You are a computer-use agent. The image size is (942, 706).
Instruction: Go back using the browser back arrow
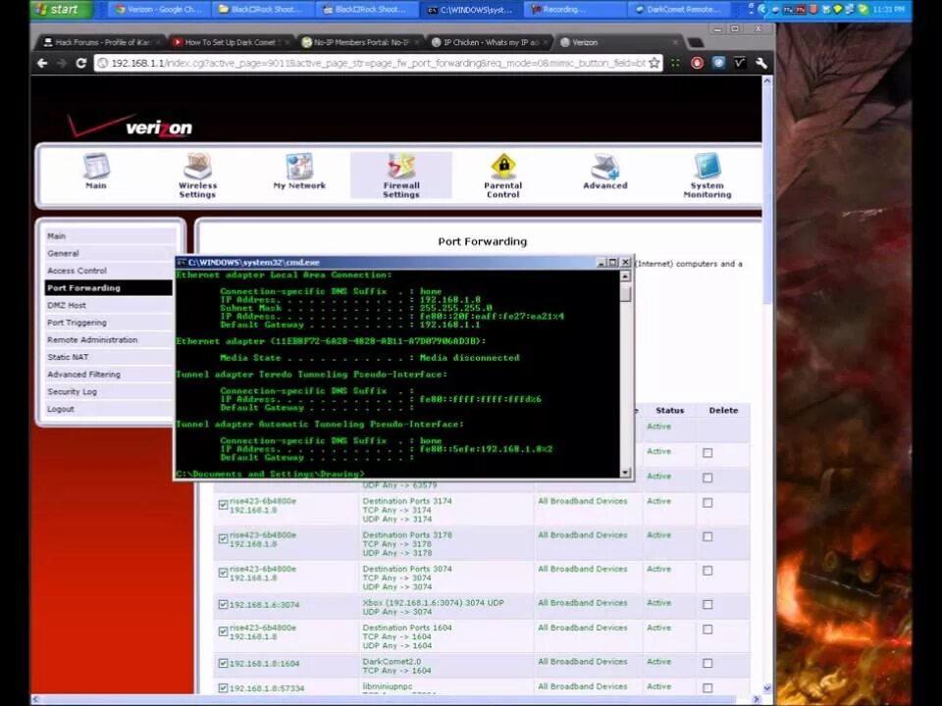pyautogui.click(x=42, y=63)
